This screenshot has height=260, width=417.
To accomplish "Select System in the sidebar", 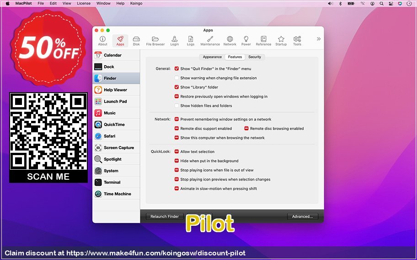I will click(x=116, y=171).
